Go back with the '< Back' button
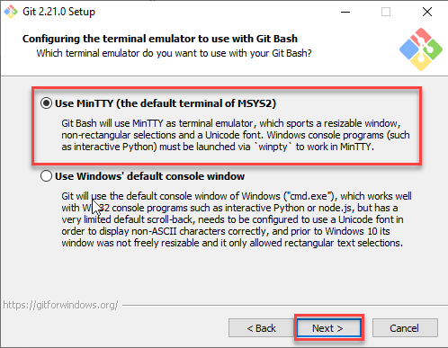This screenshot has width=448, height=348. click(x=261, y=328)
